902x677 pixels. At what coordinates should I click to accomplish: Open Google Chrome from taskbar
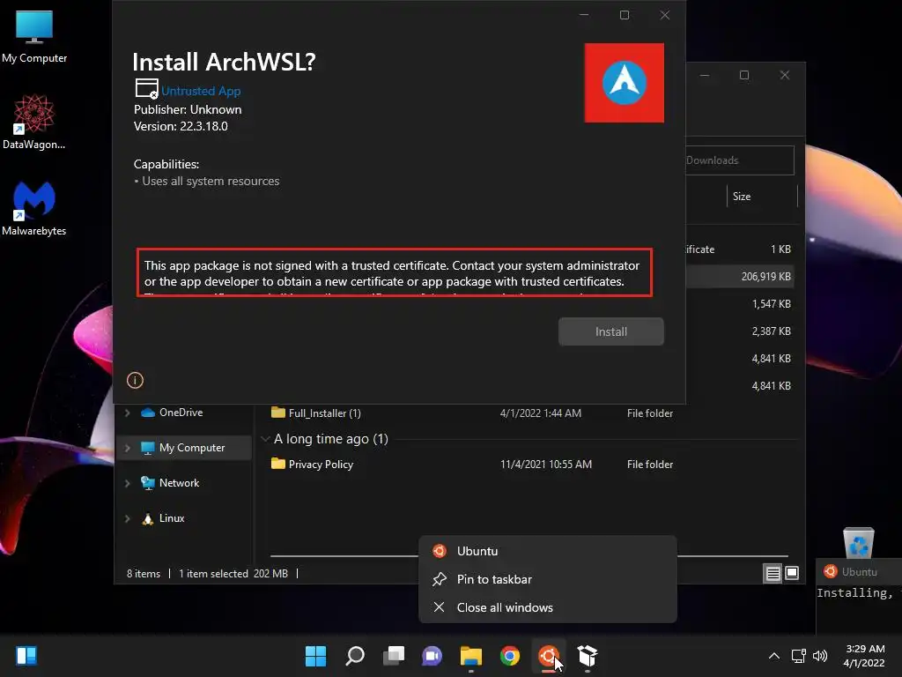(x=510, y=656)
